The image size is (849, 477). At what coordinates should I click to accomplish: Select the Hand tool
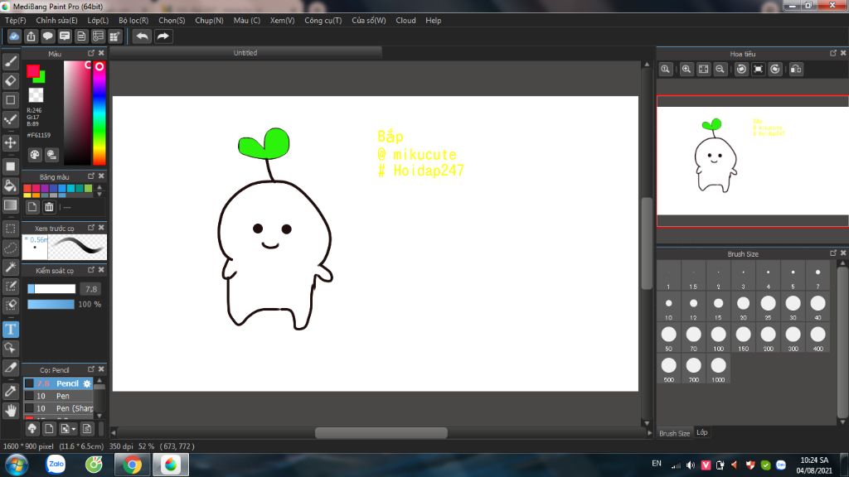(11, 410)
